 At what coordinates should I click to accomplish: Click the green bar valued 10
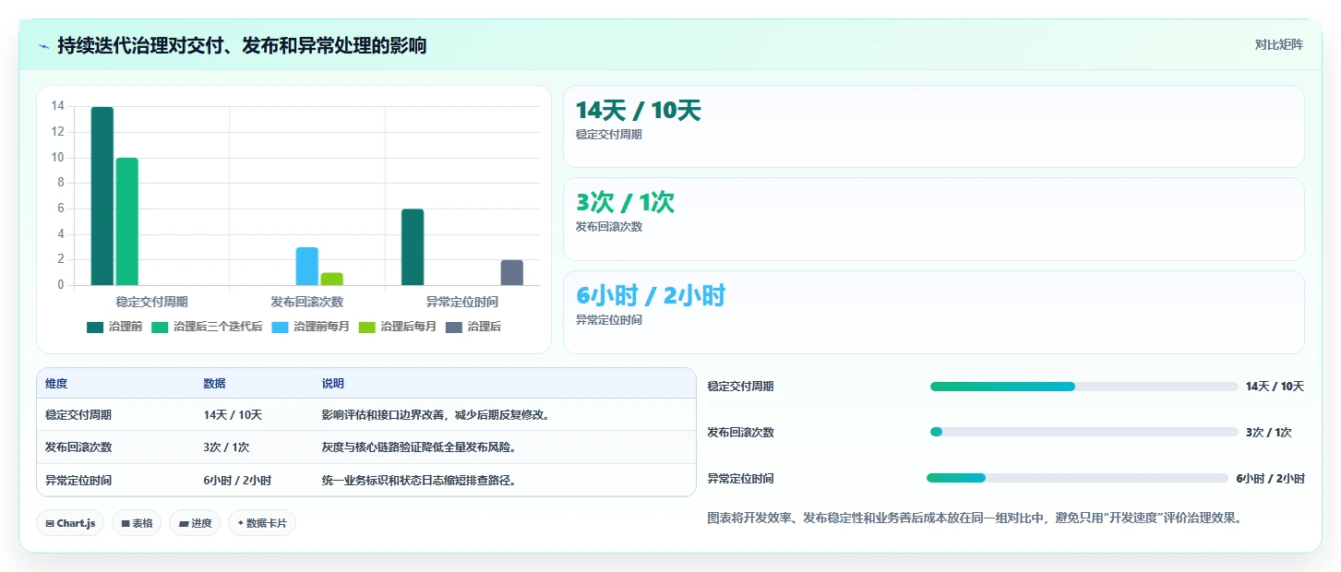pos(127,222)
